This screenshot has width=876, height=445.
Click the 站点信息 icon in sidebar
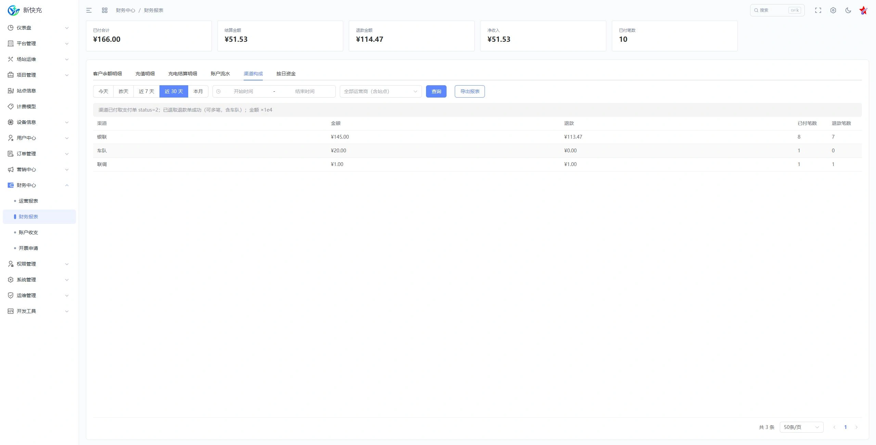click(x=11, y=91)
